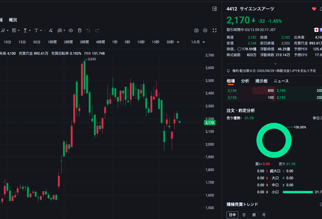Open the ニュース tab
The image size is (322, 219).
pos(281,81)
